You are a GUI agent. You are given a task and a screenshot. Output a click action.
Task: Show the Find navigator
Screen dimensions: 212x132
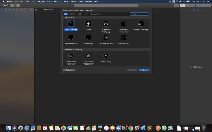(13, 10)
